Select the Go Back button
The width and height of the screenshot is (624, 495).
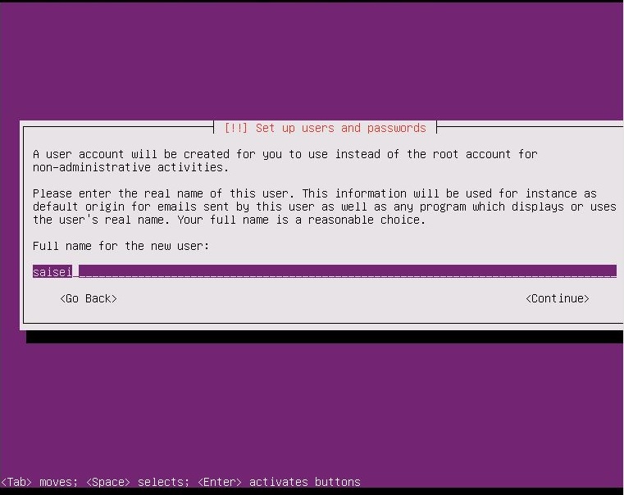(89, 298)
